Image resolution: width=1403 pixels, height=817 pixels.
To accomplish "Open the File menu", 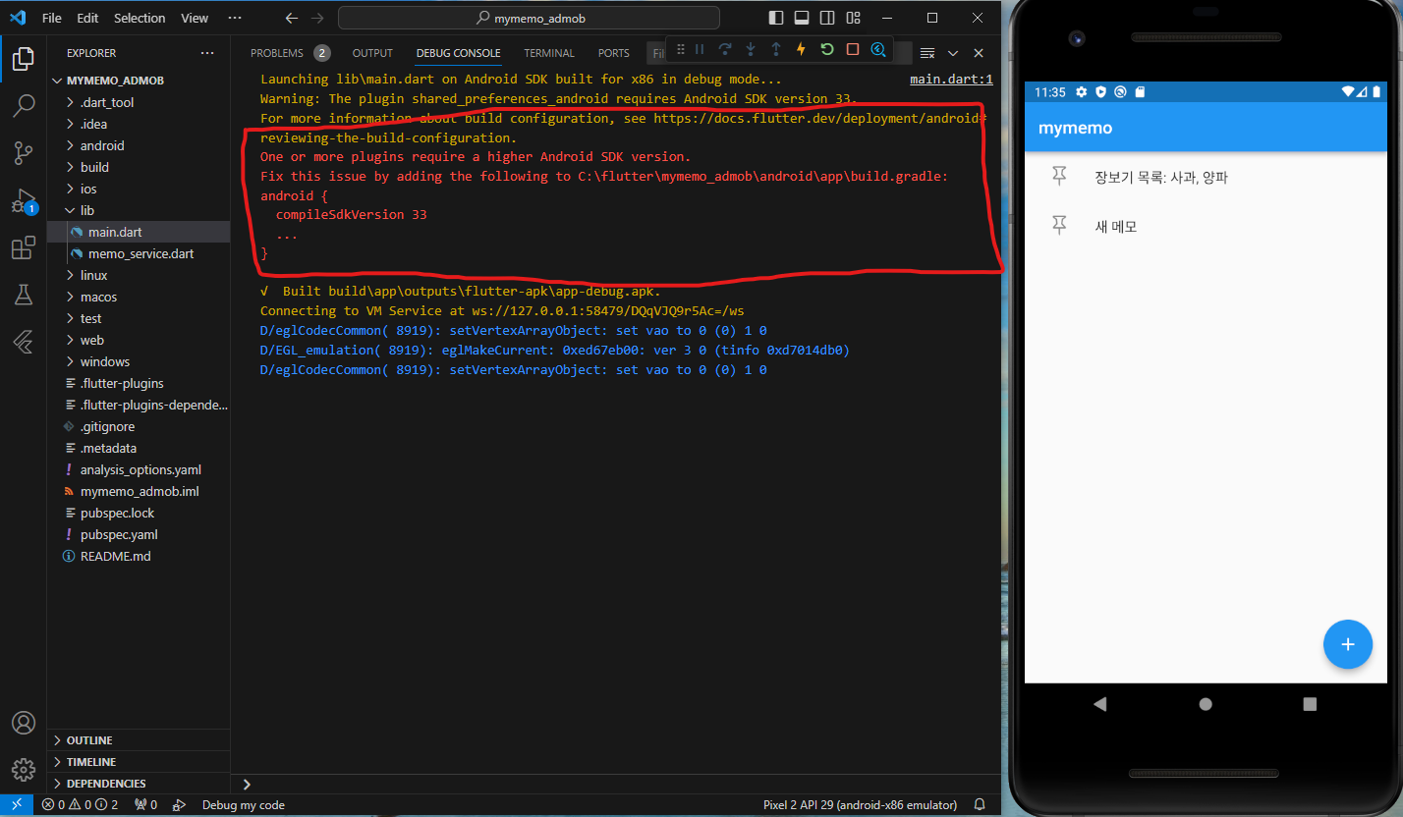I will [51, 18].
